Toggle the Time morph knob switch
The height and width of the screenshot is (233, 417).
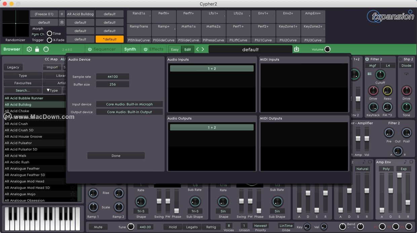click(49, 33)
